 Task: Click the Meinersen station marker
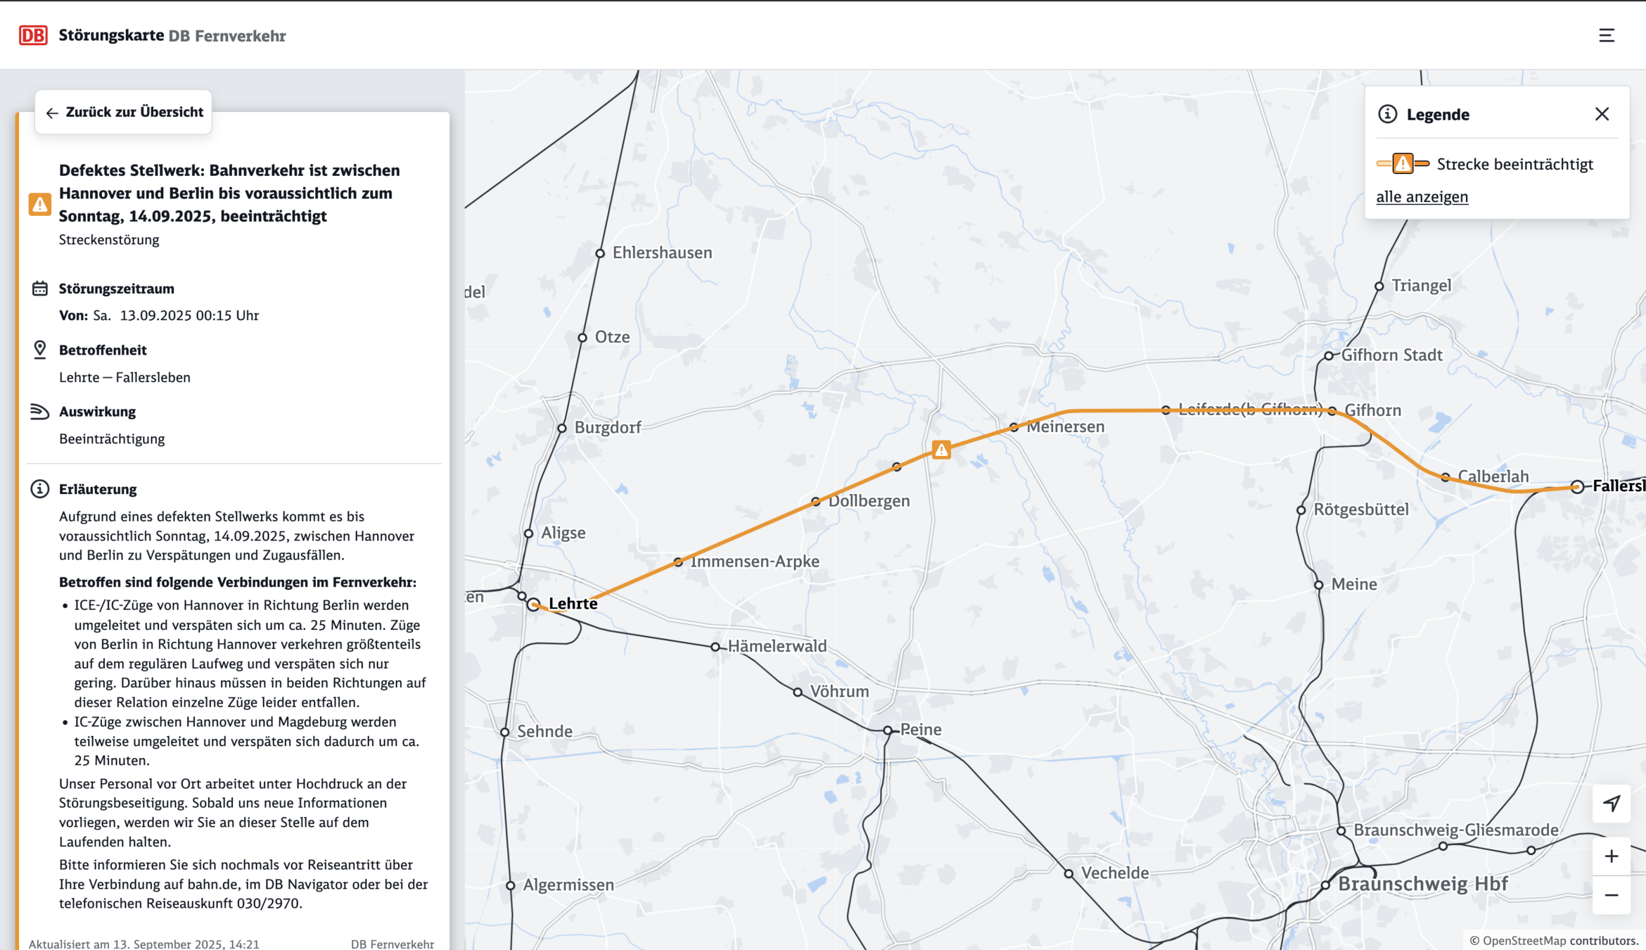(1014, 427)
